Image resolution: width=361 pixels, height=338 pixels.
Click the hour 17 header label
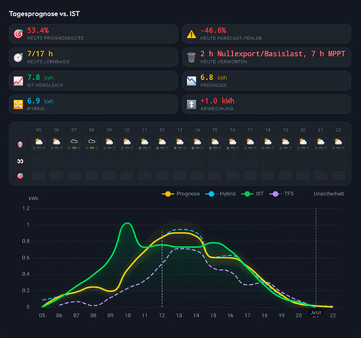click(250, 130)
